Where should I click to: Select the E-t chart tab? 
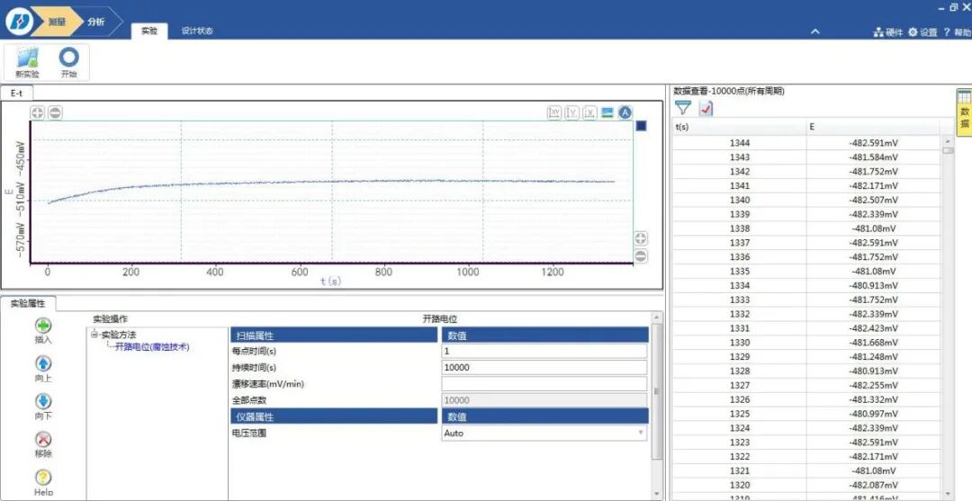[x=17, y=93]
